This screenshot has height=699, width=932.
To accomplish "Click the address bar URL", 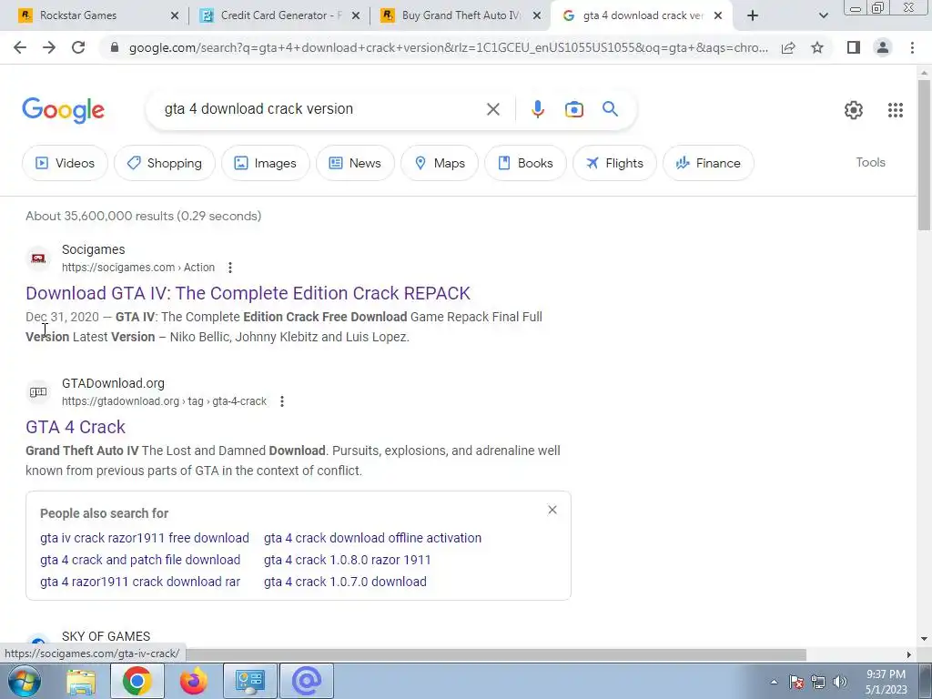I will [449, 47].
